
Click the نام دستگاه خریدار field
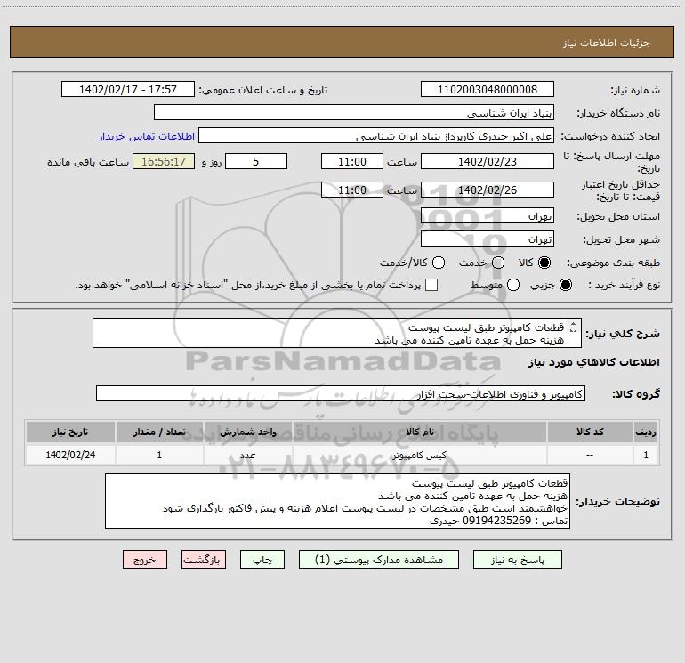click(354, 112)
